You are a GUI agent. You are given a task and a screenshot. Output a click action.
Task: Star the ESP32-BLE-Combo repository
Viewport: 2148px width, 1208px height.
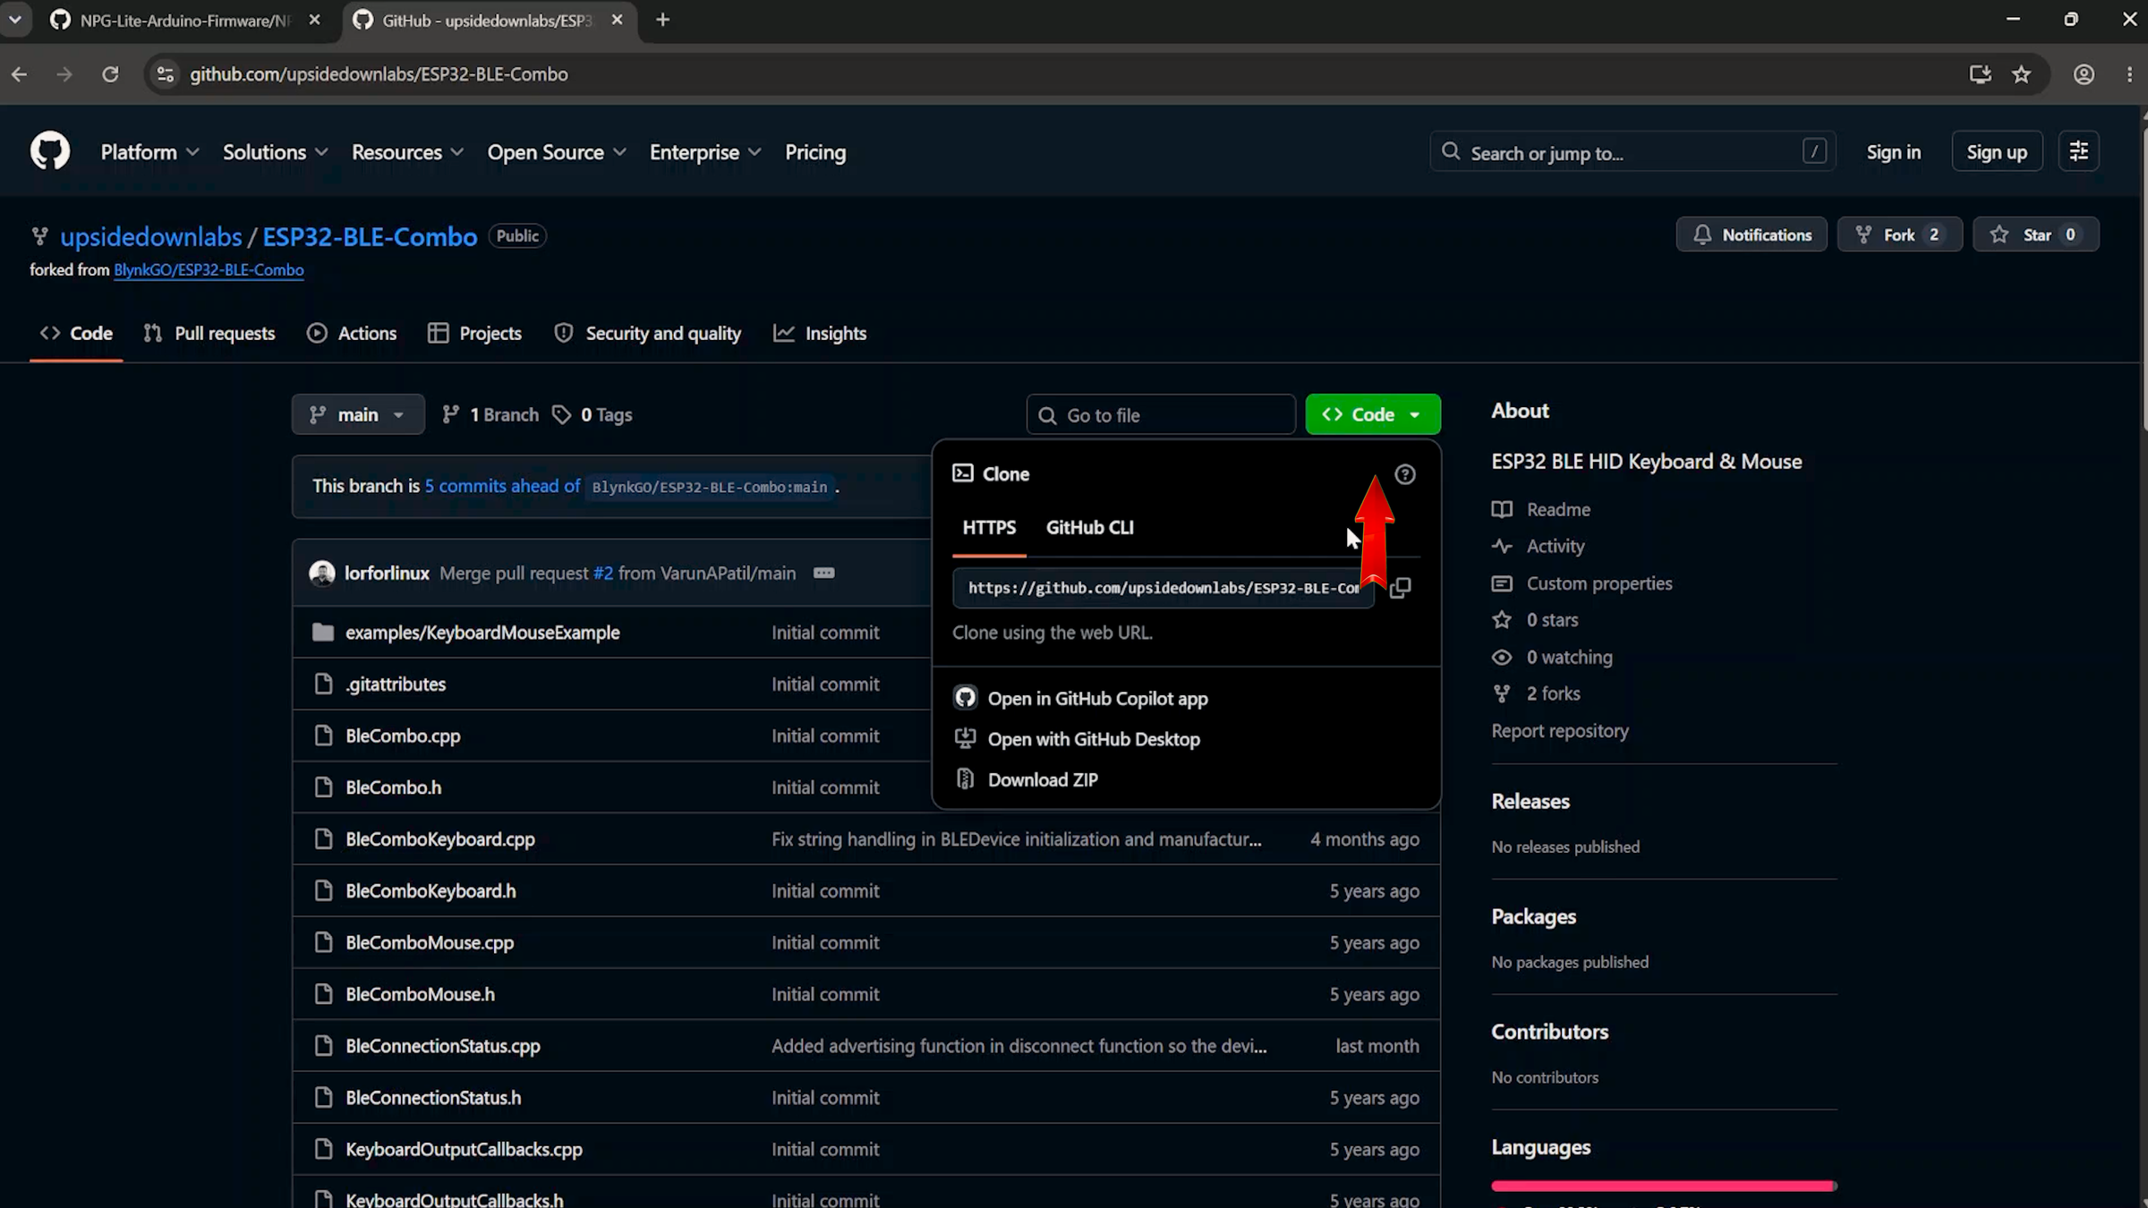2035,234
